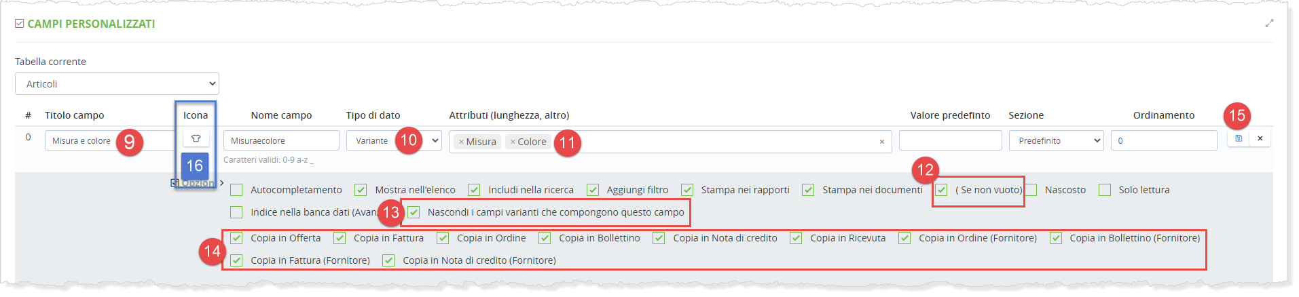The height and width of the screenshot is (297, 1299).
Task: Enable the Autocompletamento checkbox
Action: click(236, 190)
